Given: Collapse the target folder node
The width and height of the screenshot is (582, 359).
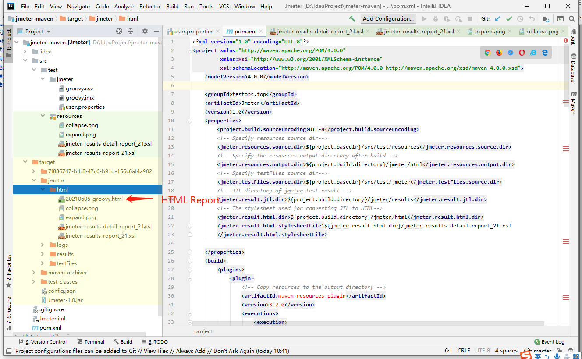Looking at the screenshot, I should (25, 162).
